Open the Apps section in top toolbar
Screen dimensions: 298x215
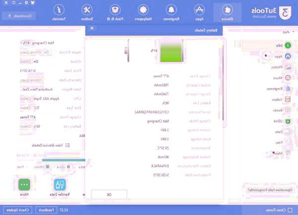point(199,13)
